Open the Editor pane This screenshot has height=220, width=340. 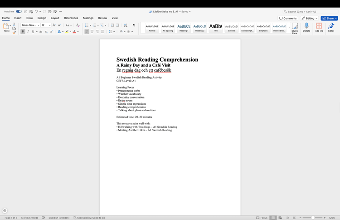(x=331, y=27)
